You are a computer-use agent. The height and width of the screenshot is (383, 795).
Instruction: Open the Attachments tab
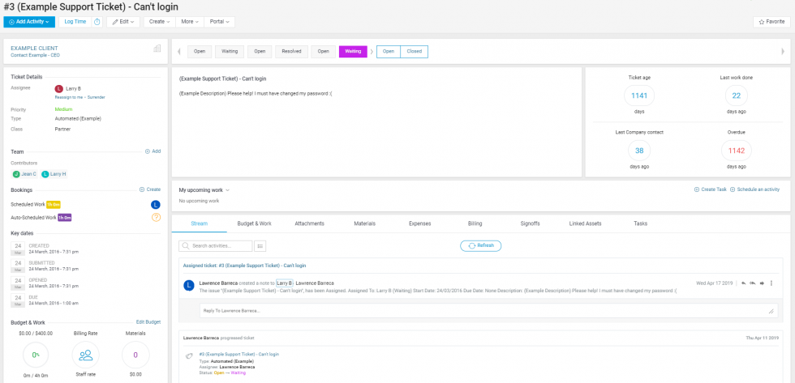click(x=309, y=223)
